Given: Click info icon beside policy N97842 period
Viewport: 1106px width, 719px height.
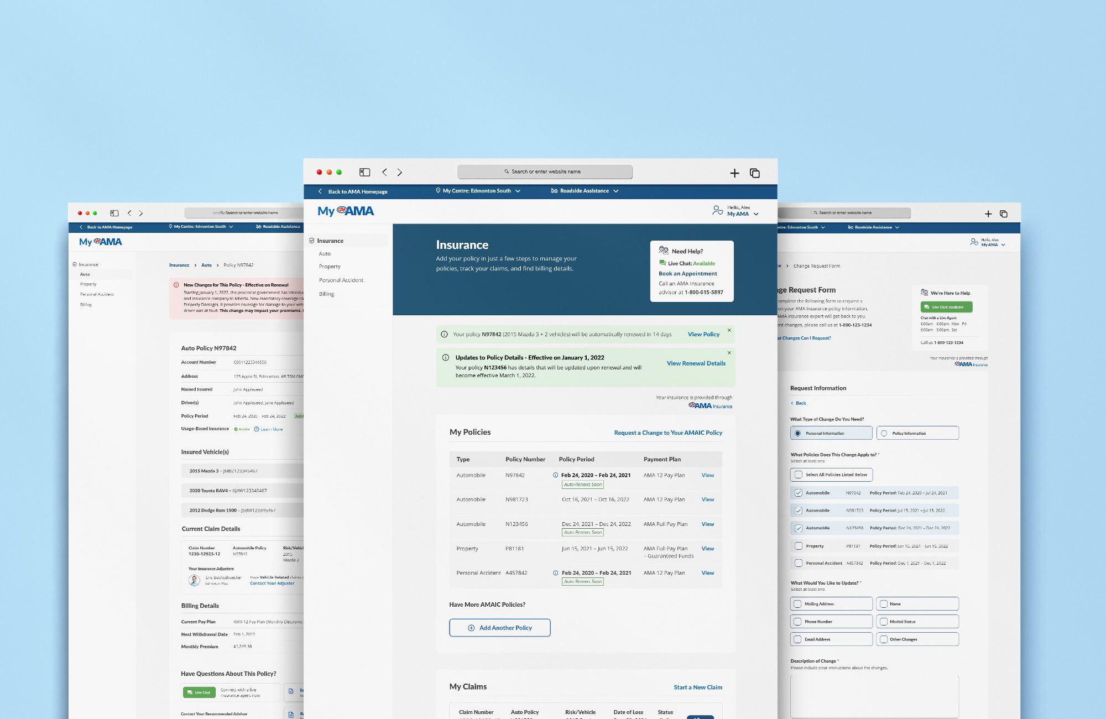Looking at the screenshot, I should [555, 475].
